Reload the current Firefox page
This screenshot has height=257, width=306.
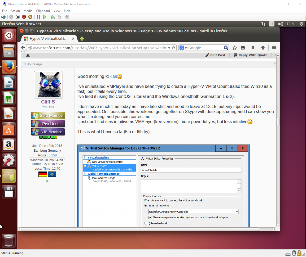173,48
